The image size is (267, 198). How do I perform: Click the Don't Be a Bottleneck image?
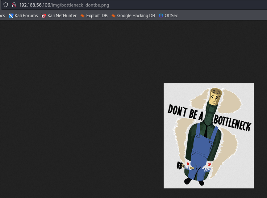(x=209, y=136)
